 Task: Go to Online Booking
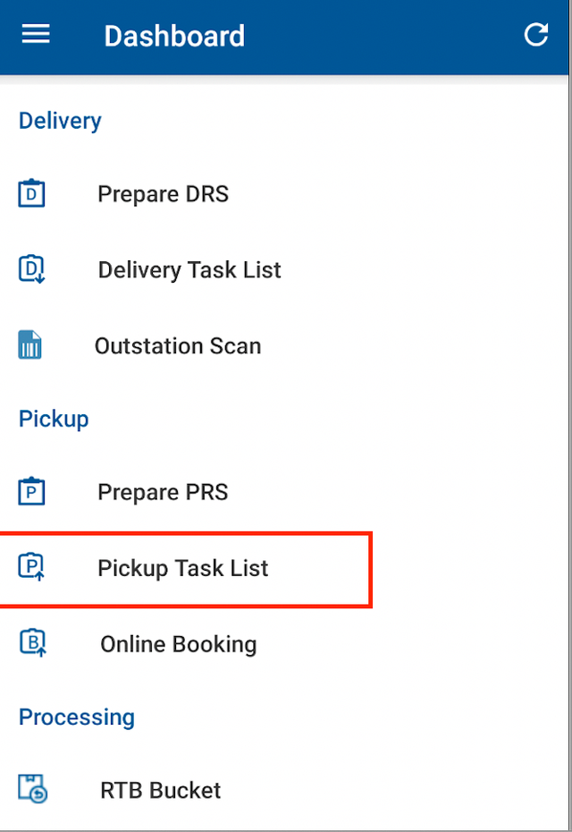click(178, 644)
